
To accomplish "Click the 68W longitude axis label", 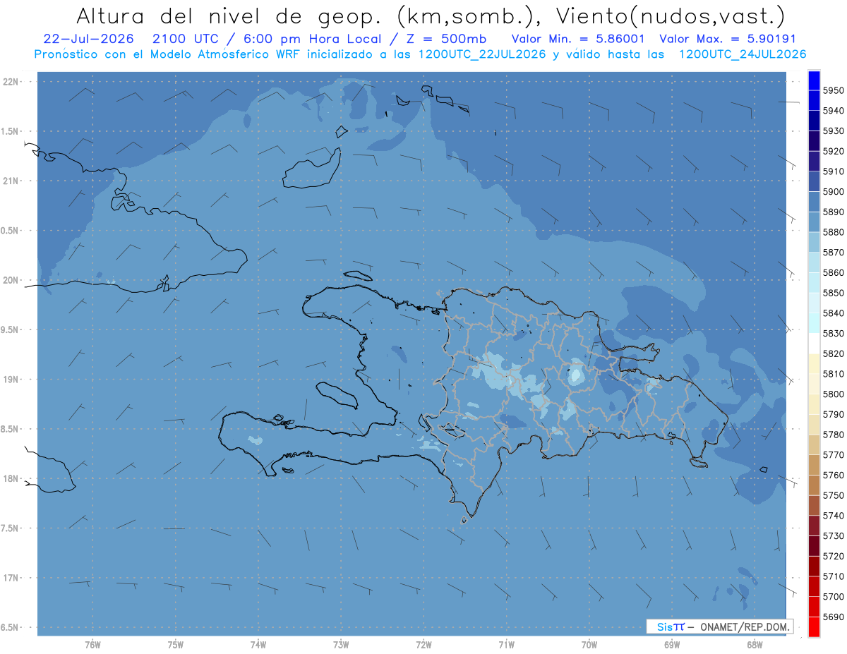I will pos(755,644).
